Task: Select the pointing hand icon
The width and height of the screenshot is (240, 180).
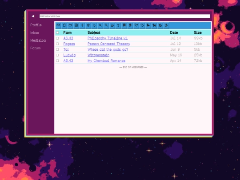Action: pos(94,25)
